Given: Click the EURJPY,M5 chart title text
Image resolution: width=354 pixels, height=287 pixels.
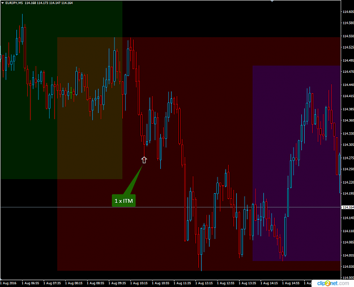Looking at the screenshot, I should click(x=14, y=3).
